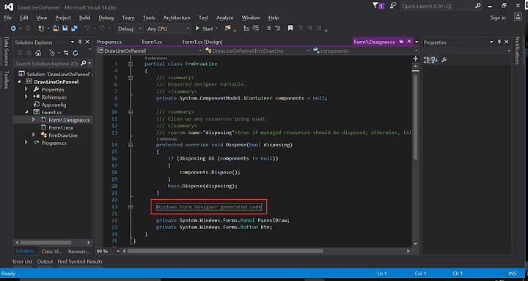The image size is (528, 281).
Task: Click the feedback icon beside Quick Launch
Action: (x=392, y=6)
